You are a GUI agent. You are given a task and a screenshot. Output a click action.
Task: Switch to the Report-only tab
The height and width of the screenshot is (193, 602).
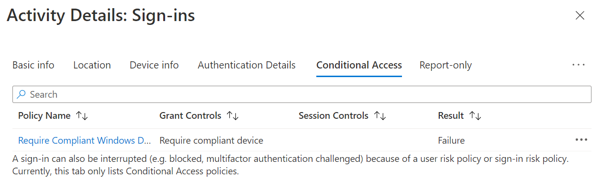[446, 65]
